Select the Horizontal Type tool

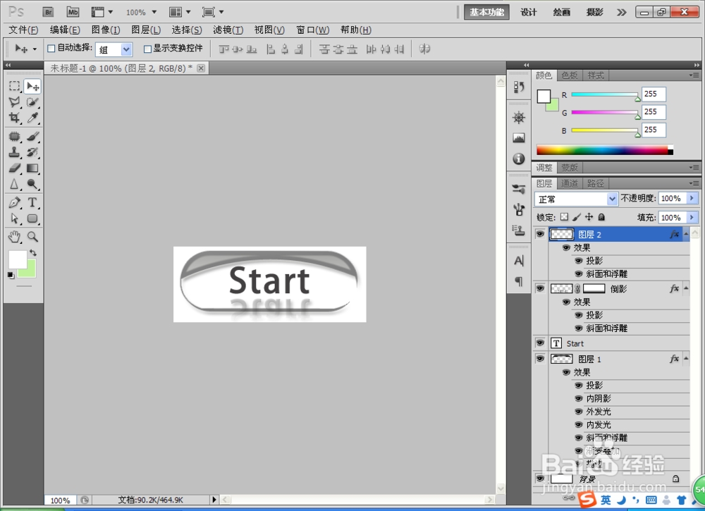32,202
